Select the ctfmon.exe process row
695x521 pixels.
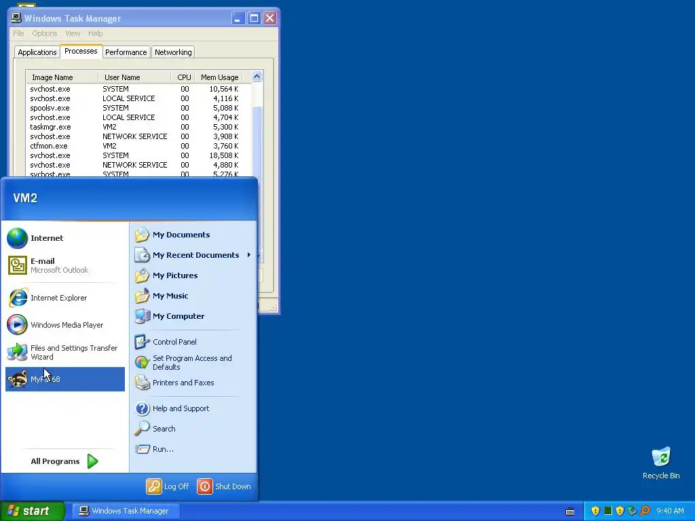point(138,147)
